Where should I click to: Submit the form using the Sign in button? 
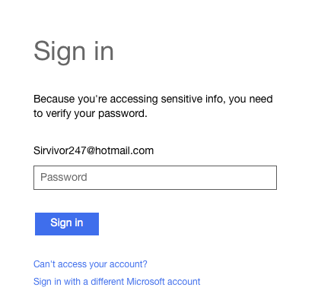pos(67,224)
